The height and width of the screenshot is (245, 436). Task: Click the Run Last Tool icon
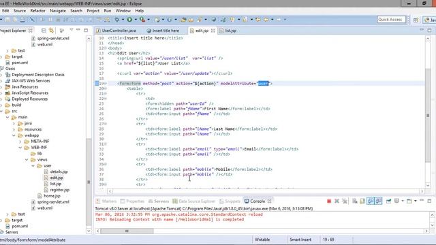point(142,20)
